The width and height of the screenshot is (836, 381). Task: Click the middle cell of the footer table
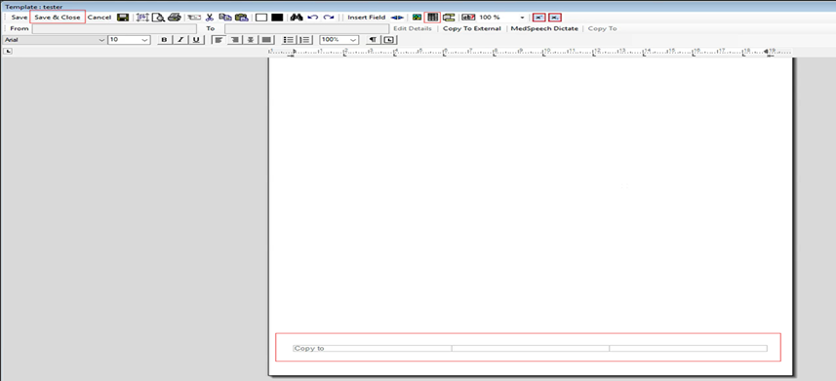point(531,349)
